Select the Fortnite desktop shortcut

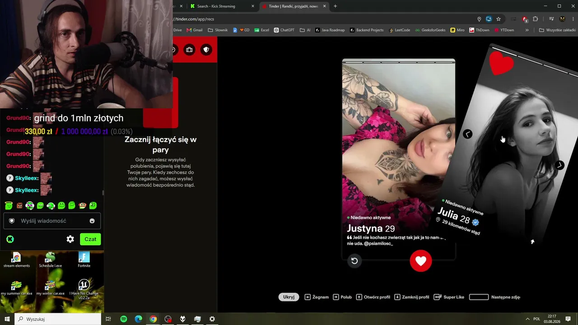[x=84, y=260]
